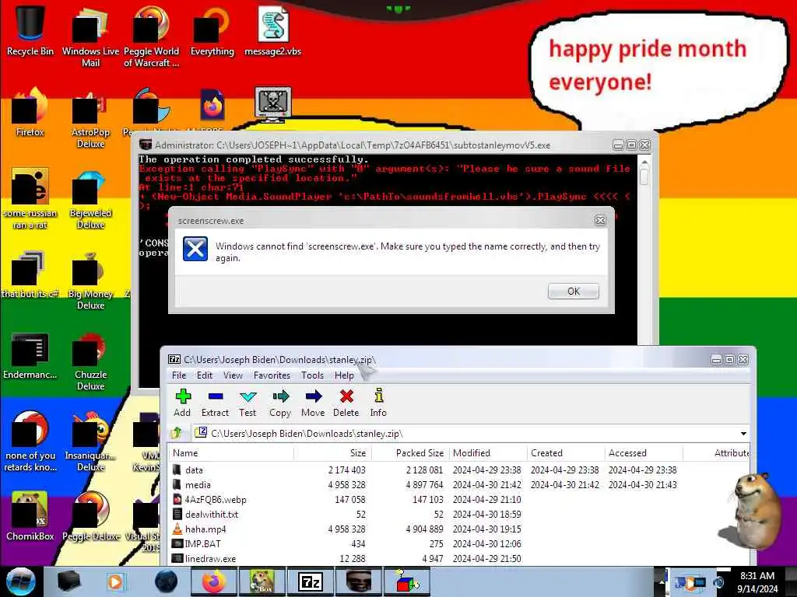Image resolution: width=797 pixels, height=597 pixels.
Task: Select the haha.mp4 file
Action: pos(459,529)
